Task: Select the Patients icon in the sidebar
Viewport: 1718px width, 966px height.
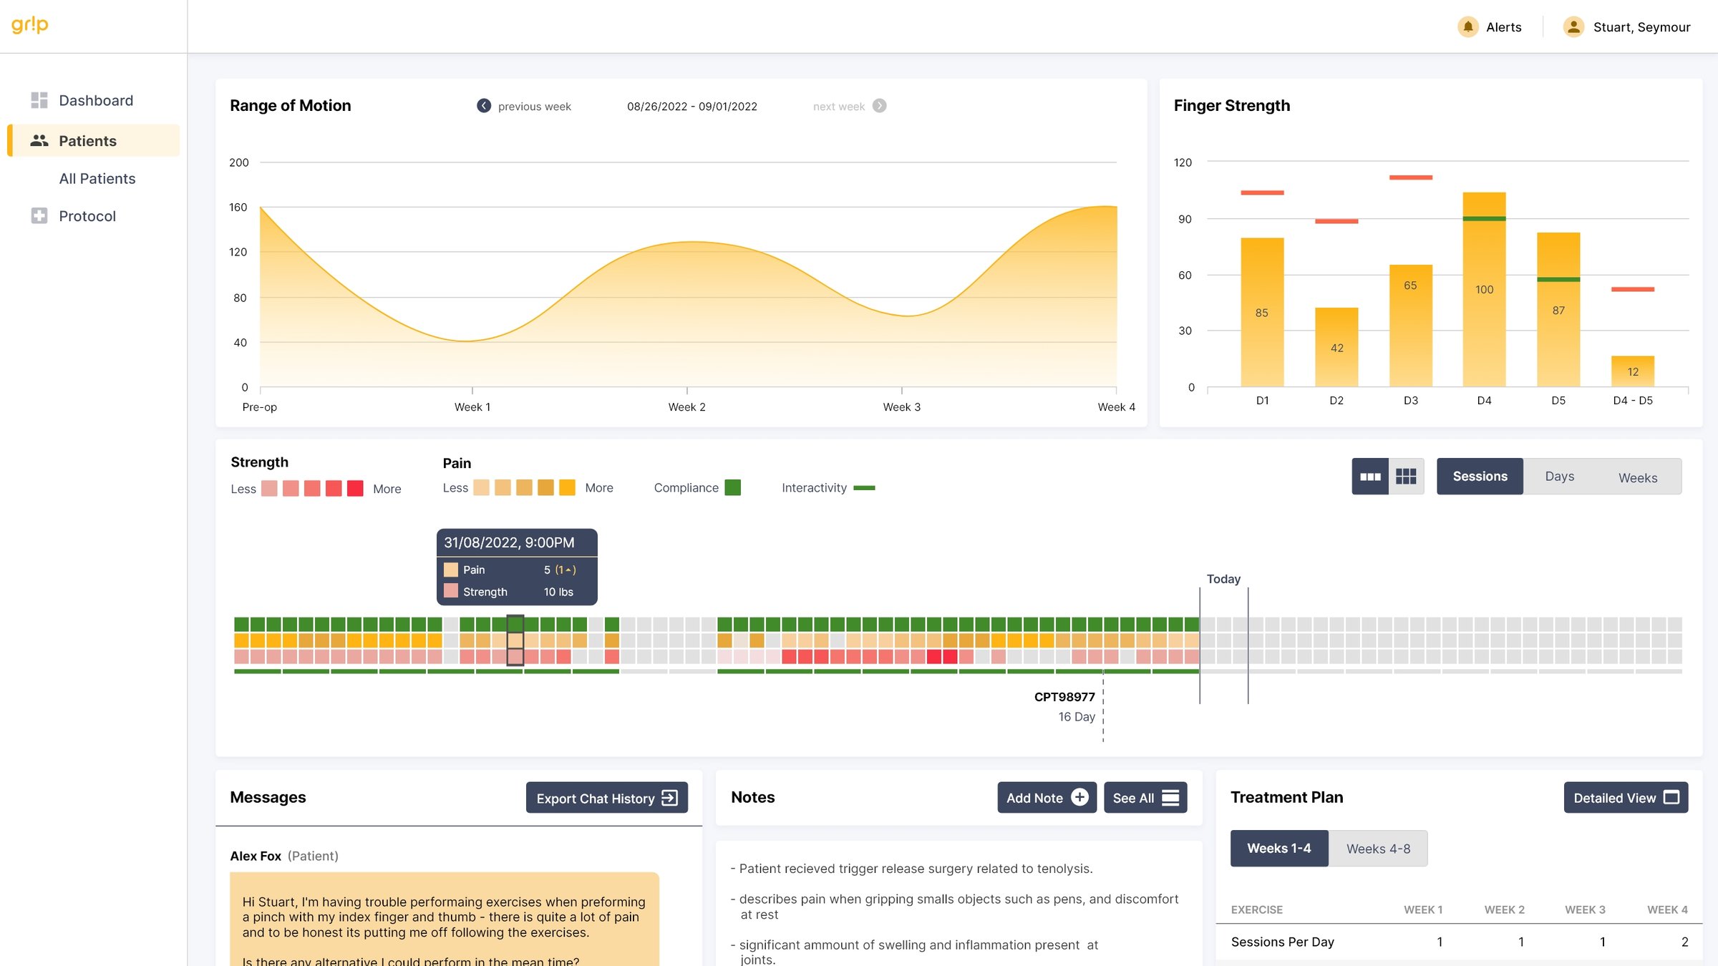Action: [39, 140]
